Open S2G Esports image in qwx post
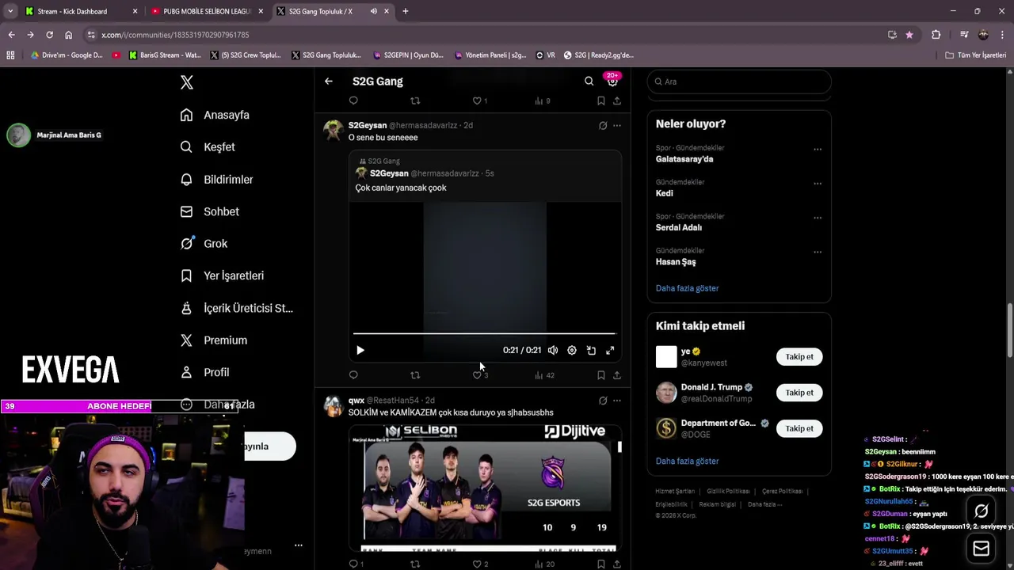1014x570 pixels. (486, 488)
